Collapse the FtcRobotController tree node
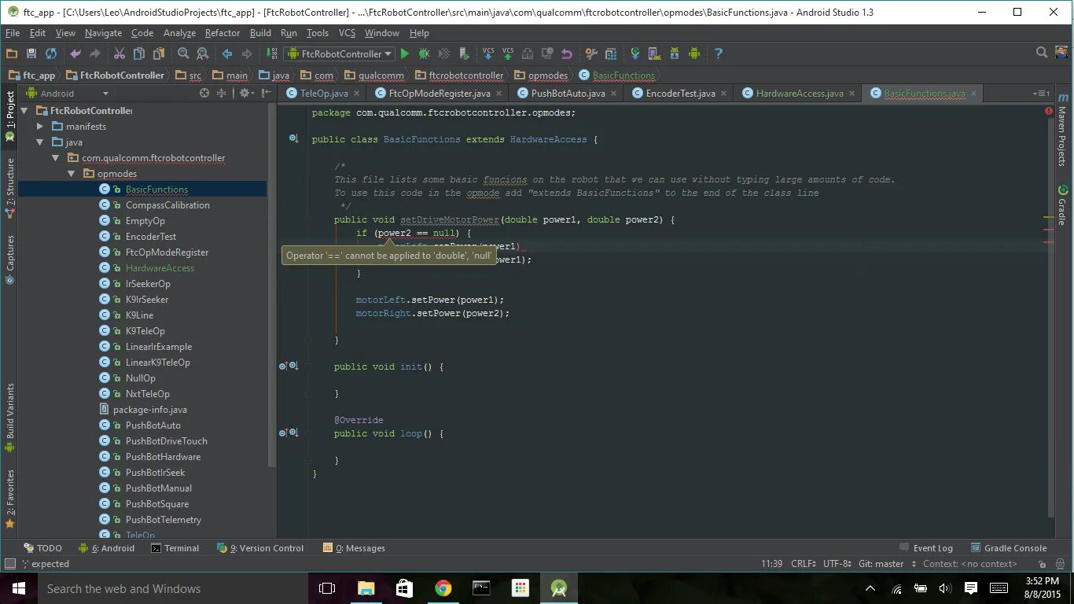 [x=25, y=111]
